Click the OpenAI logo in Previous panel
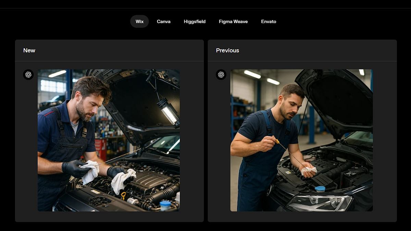Viewport: 411px width, 231px height. click(x=221, y=75)
